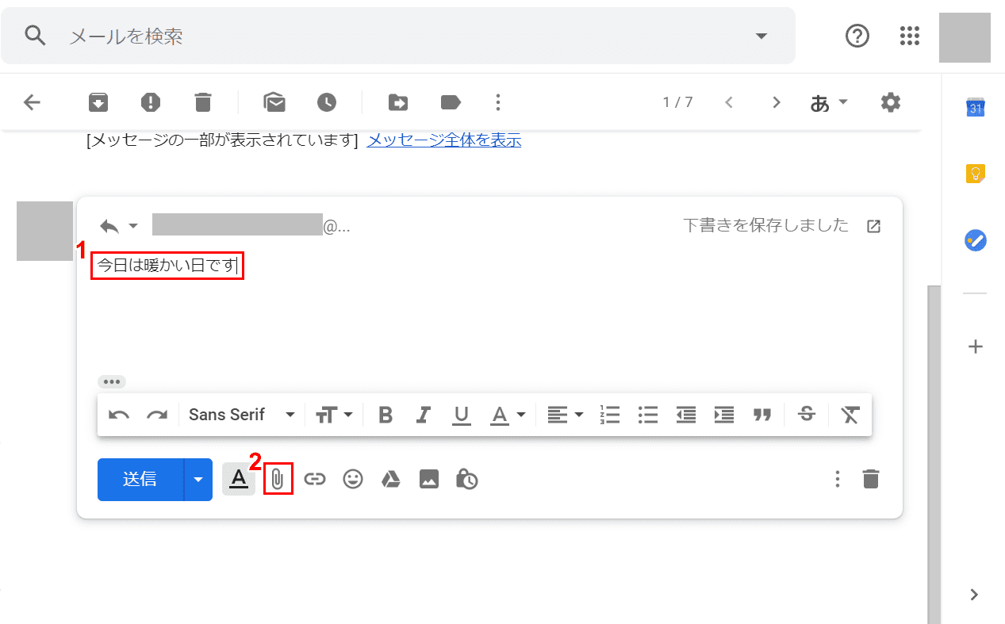Attach a file with paperclip icon
1005x624 pixels.
point(277,479)
